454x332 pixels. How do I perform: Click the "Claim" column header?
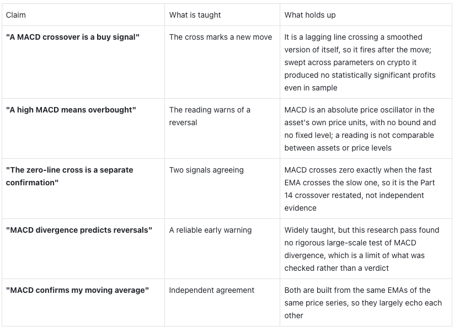click(15, 15)
